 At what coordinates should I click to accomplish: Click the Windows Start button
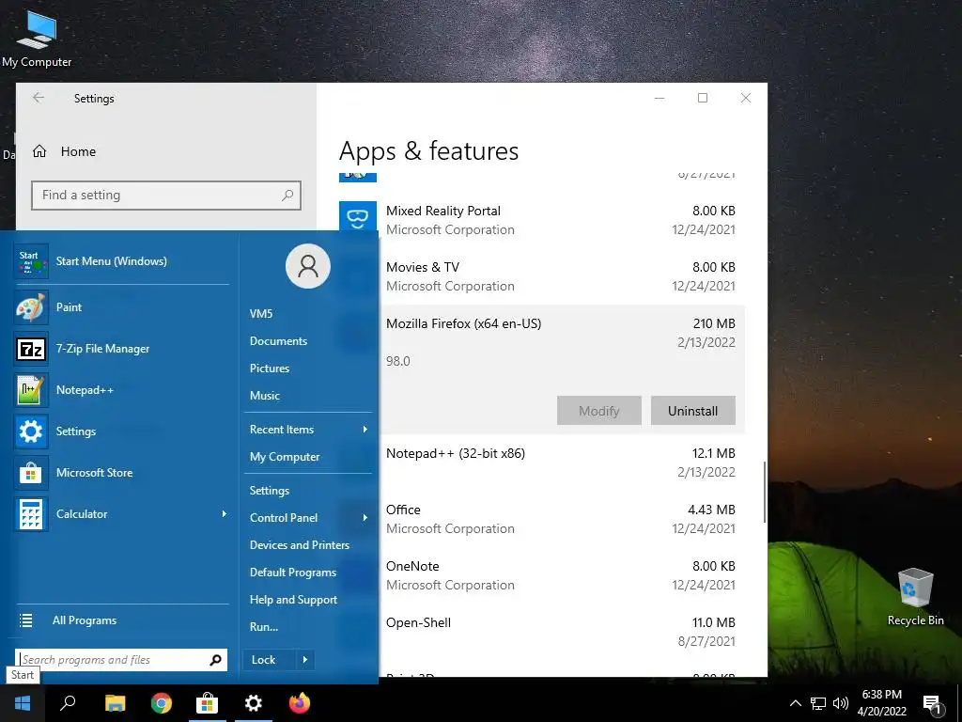[x=23, y=703]
